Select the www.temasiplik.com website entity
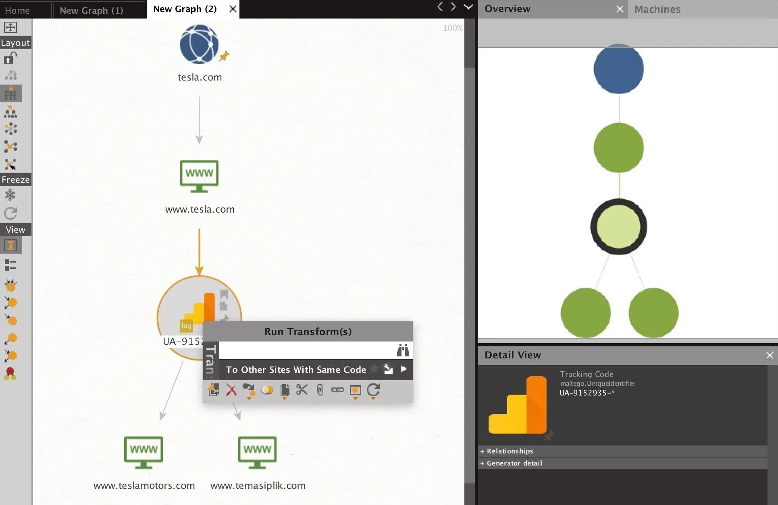This screenshot has width=778, height=505. click(257, 453)
